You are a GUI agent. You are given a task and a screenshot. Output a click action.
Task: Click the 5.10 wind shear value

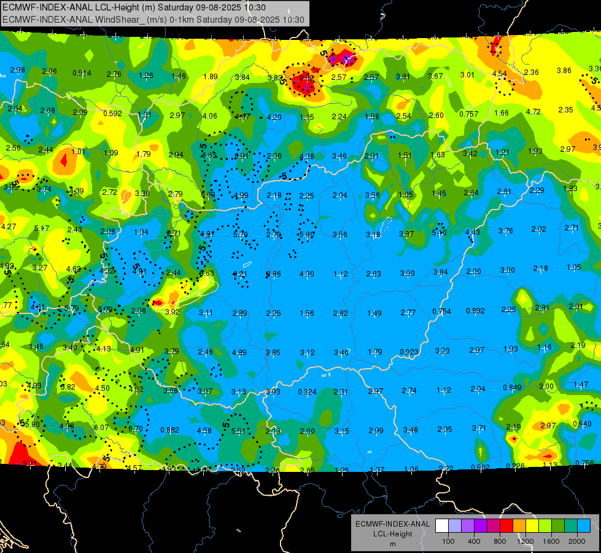[440, 232]
